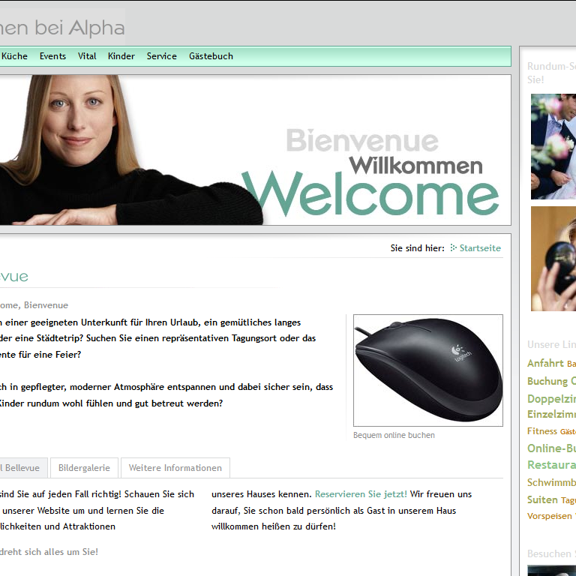The image size is (576, 576).
Task: Open the Küche menu item
Action: pyautogui.click(x=14, y=56)
